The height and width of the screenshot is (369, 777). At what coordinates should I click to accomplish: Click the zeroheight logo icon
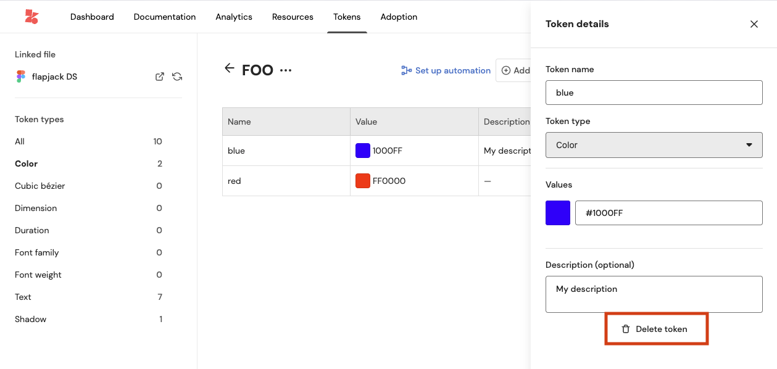tap(31, 17)
